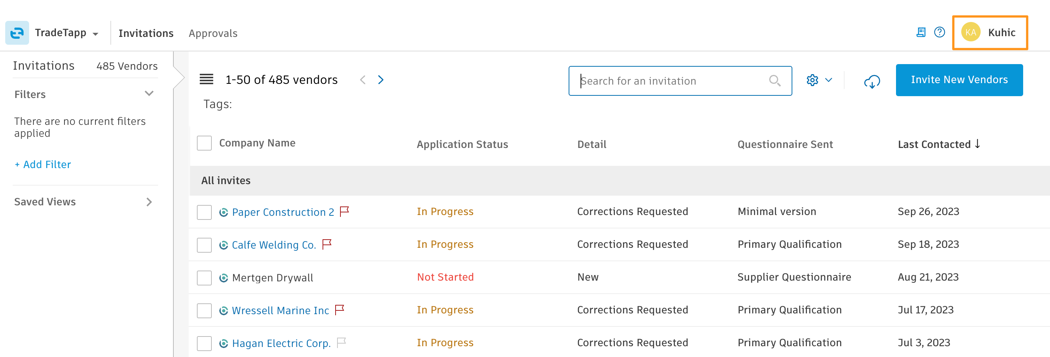Collapse the left sidebar panel arrow

coord(179,78)
